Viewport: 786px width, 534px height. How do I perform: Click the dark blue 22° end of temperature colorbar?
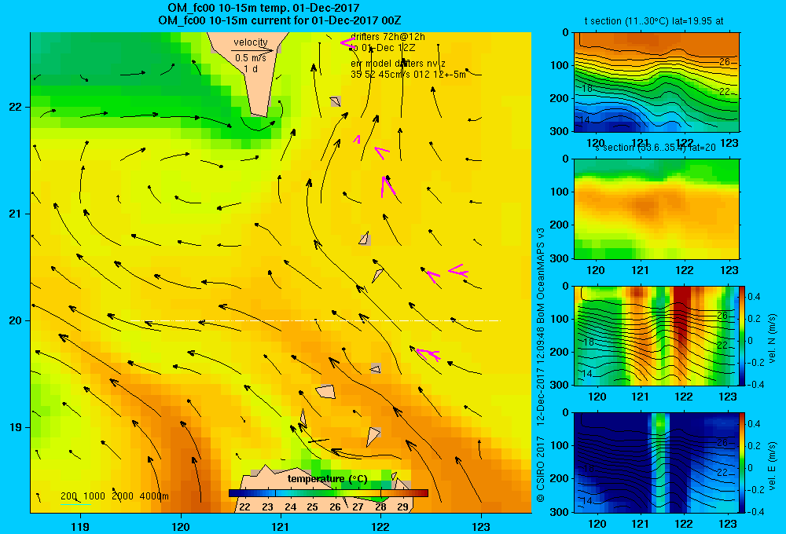click(x=236, y=493)
